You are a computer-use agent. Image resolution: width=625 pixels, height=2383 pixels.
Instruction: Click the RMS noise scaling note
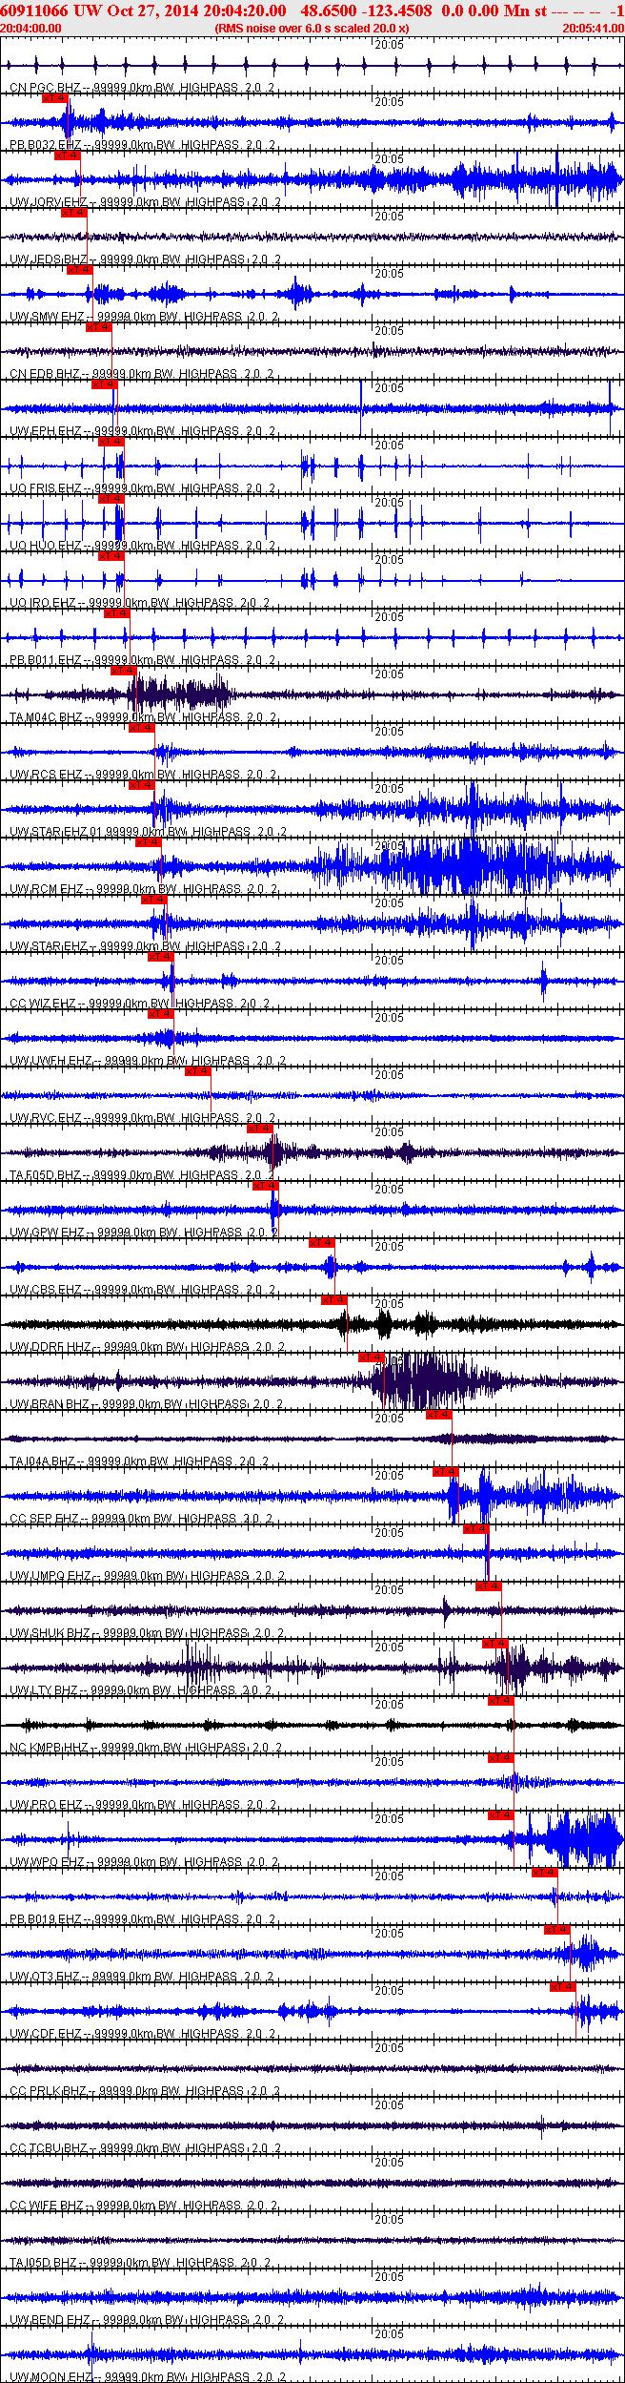[312, 29]
